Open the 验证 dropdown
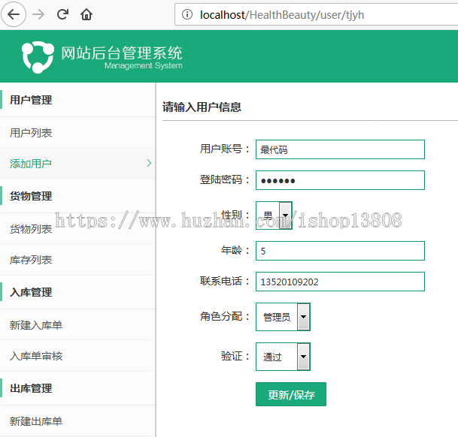Screen dimensions: 458x437 [x=283, y=357]
